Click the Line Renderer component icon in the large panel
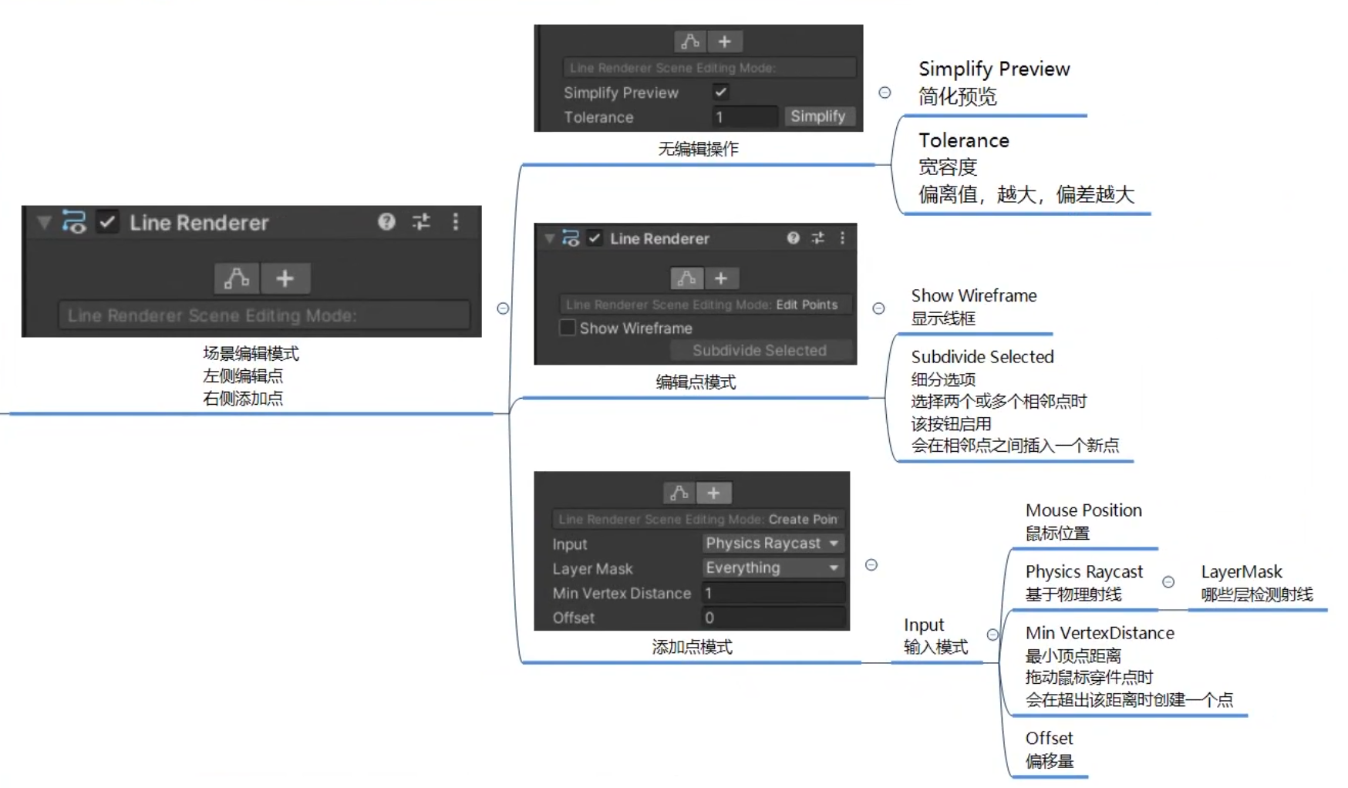1348x788 pixels. point(74,222)
